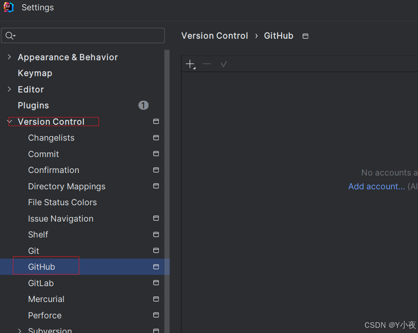Collapse the Version Control section
The width and height of the screenshot is (418, 333).
pyautogui.click(x=9, y=121)
